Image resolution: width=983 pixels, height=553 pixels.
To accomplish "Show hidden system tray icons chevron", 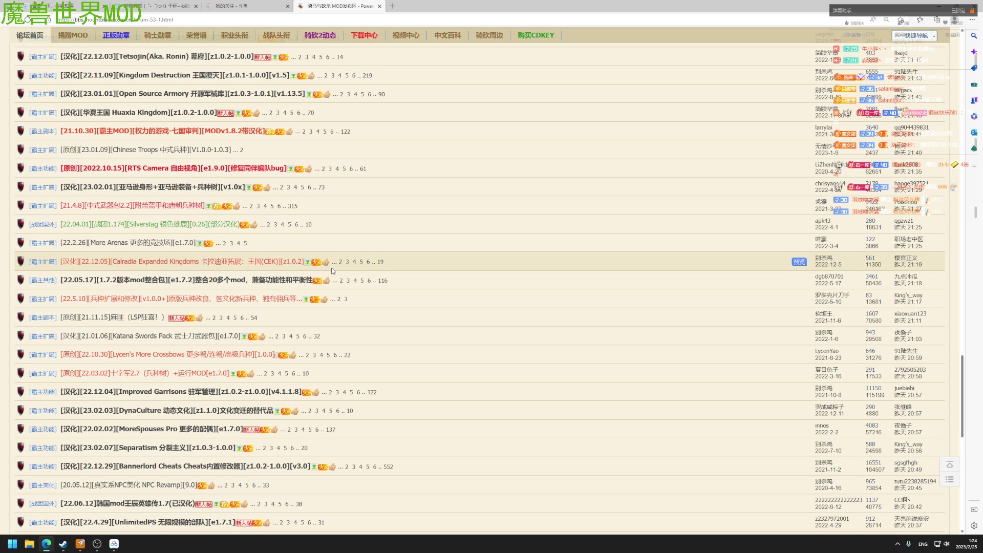I will 897,544.
